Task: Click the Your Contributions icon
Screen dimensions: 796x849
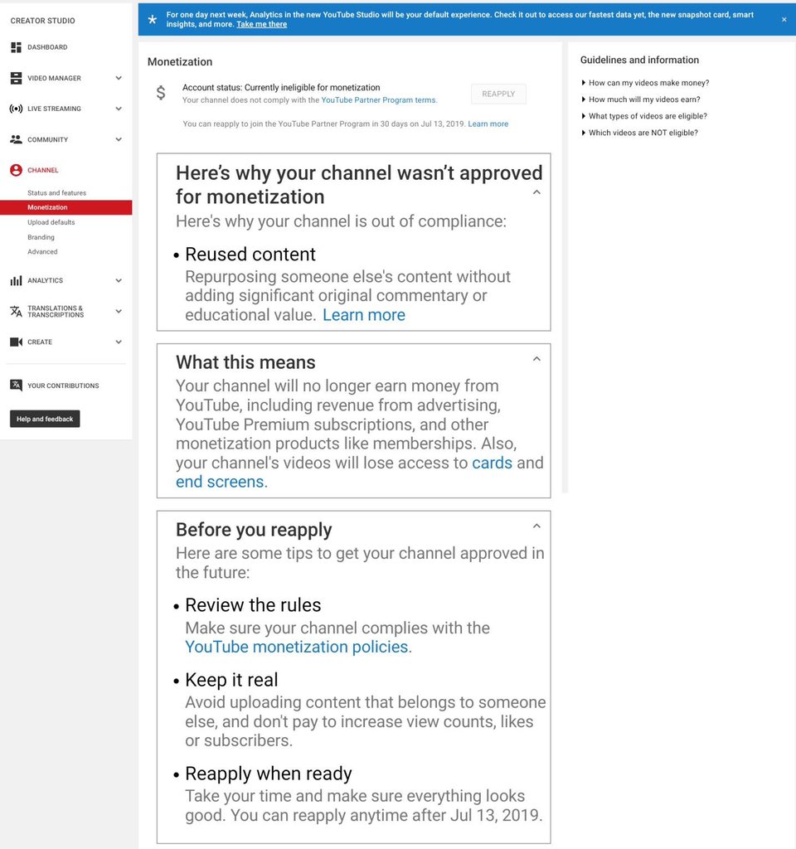Action: [17, 386]
